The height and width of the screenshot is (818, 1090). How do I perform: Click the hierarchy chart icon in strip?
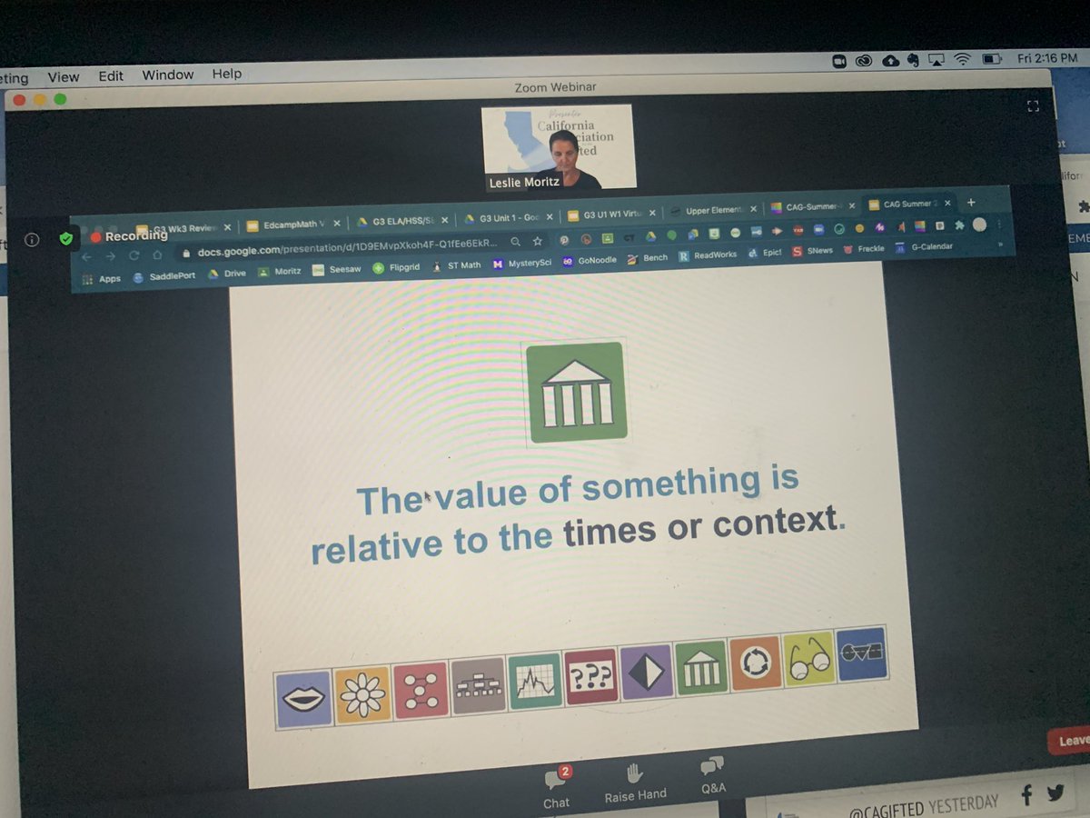pos(478,684)
